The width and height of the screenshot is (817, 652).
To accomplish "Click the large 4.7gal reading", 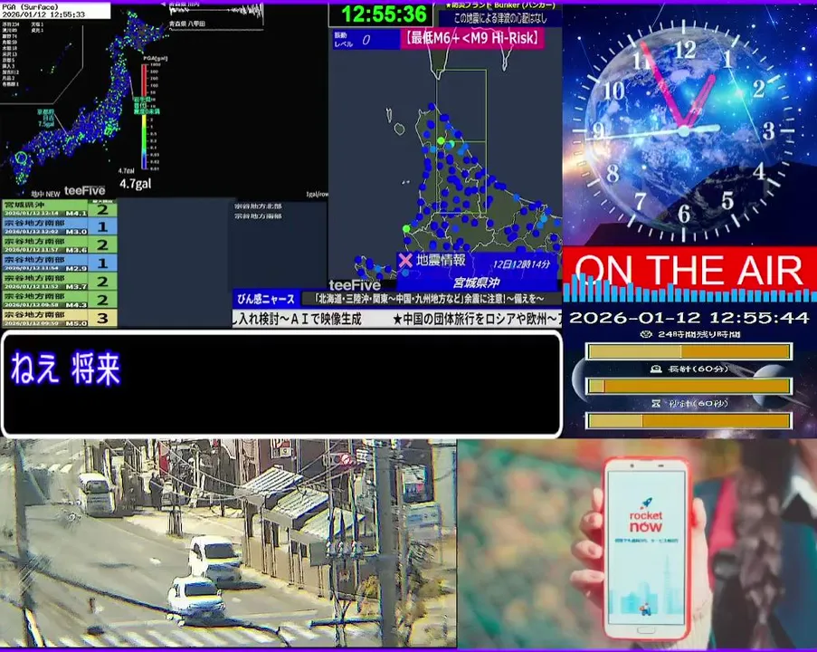I will pyautogui.click(x=136, y=184).
